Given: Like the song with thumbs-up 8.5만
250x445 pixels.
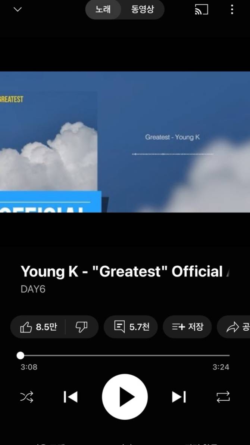Looking at the screenshot, I should [38, 327].
